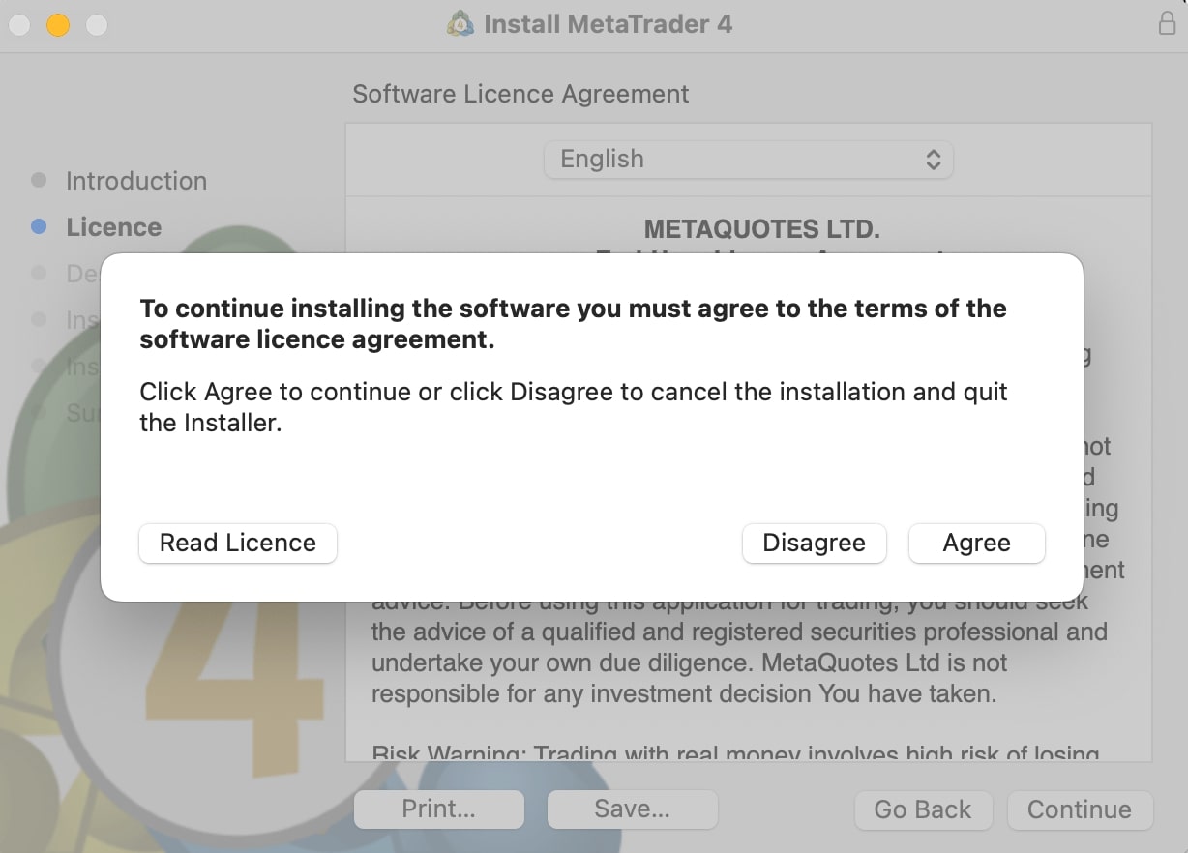
Task: Click Continue at the bottom right
Action: click(1080, 809)
